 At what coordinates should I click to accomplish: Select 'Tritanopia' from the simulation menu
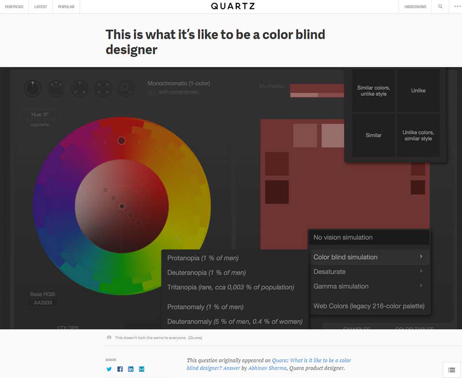tap(231, 287)
